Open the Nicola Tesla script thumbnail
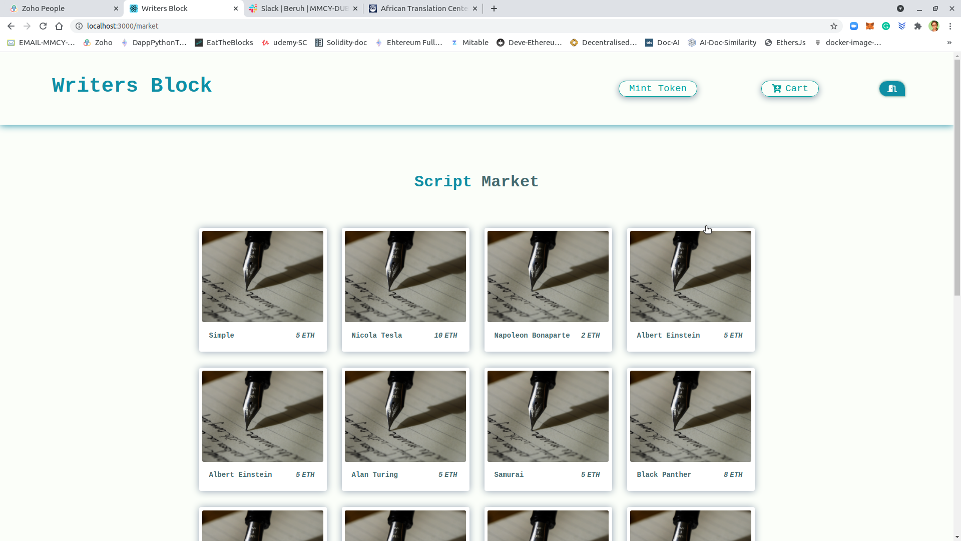The width and height of the screenshot is (961, 541). [x=405, y=276]
